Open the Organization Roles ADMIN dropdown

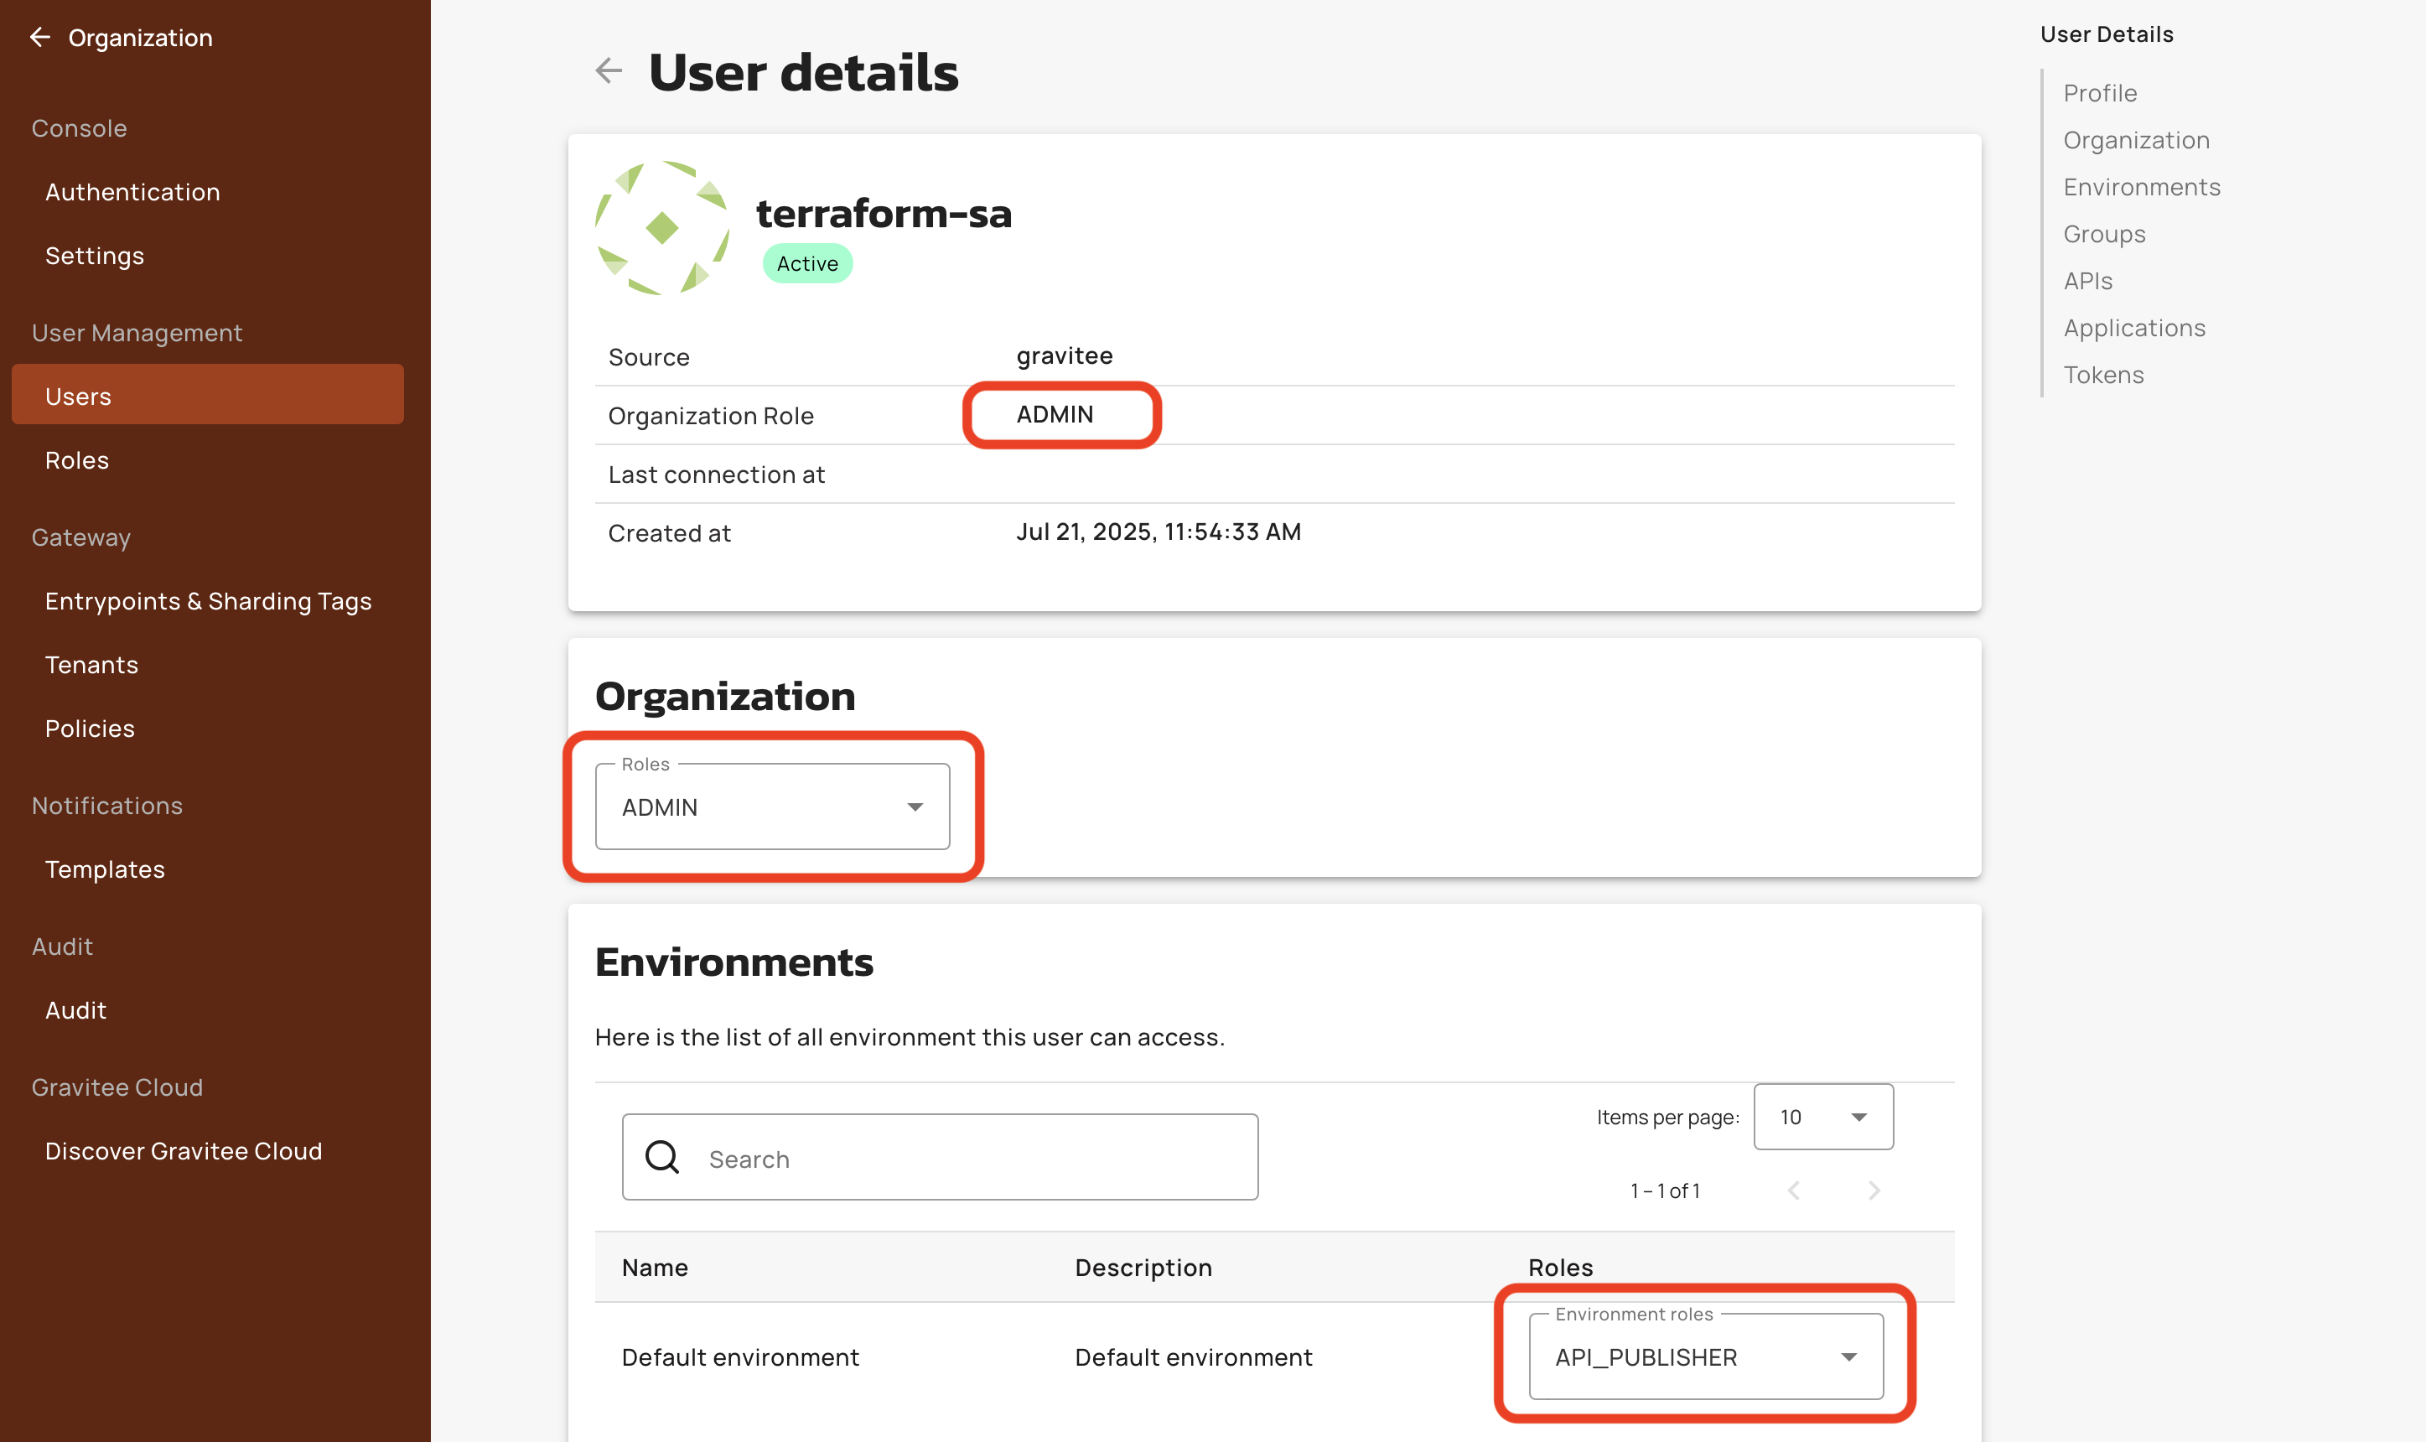tap(772, 807)
